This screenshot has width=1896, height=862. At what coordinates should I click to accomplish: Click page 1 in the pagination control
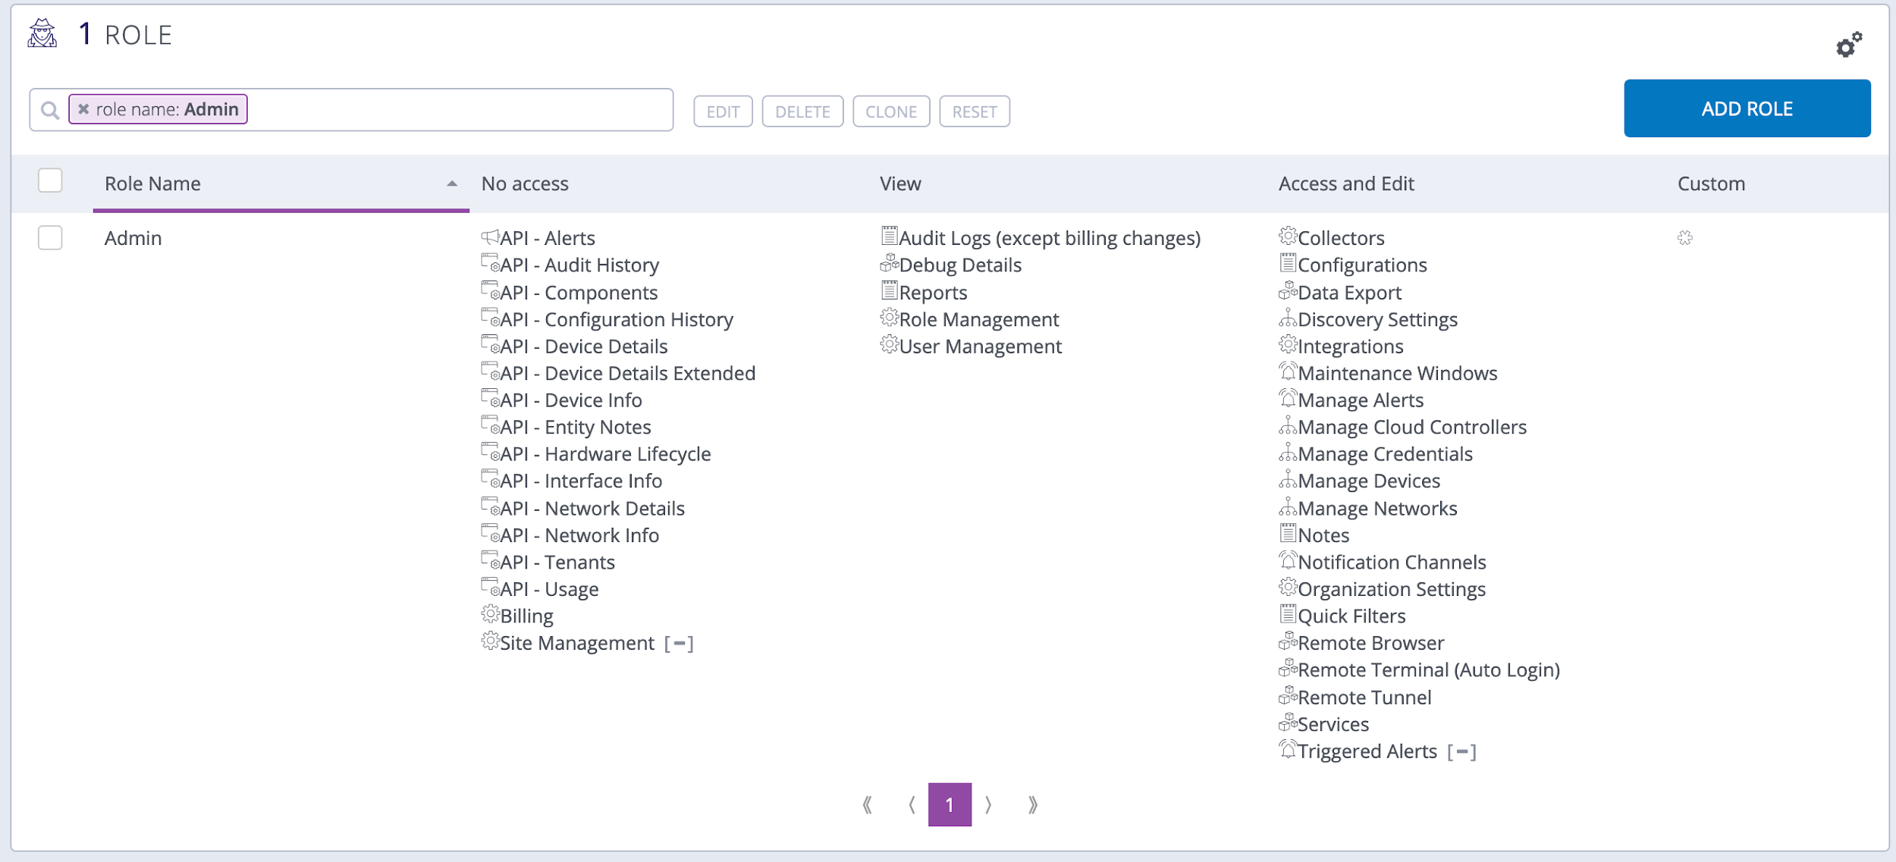[x=950, y=804]
